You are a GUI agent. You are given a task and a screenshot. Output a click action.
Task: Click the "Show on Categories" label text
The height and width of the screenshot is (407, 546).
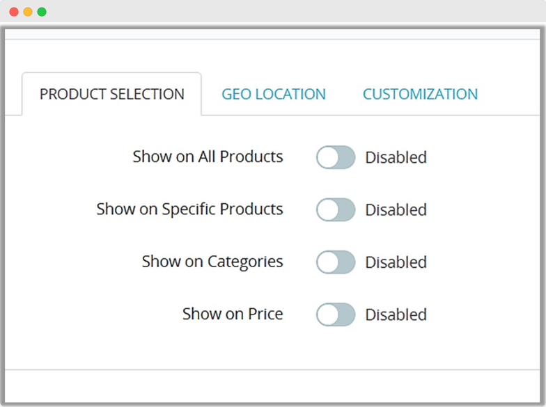point(212,262)
